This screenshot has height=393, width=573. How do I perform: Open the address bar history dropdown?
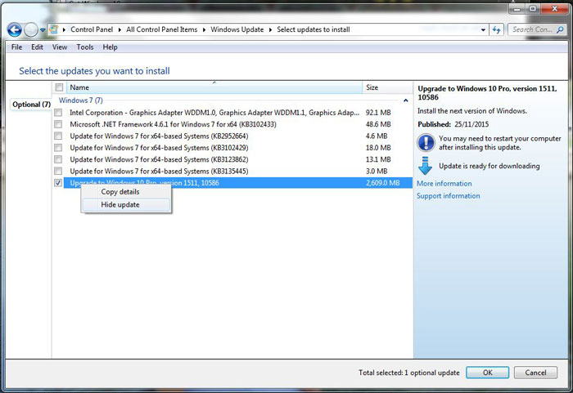[483, 30]
